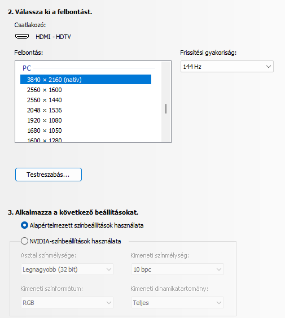The height and width of the screenshot is (318, 285).
Task: Click the resolution list scrollbar thumb
Action: pos(166,108)
